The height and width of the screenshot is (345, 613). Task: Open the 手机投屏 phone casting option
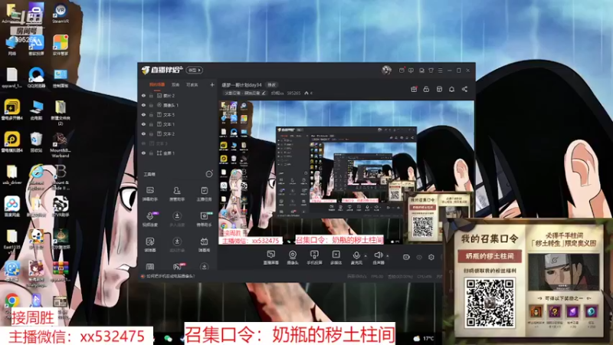(x=314, y=258)
